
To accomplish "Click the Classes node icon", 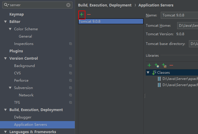I will click(154, 73).
